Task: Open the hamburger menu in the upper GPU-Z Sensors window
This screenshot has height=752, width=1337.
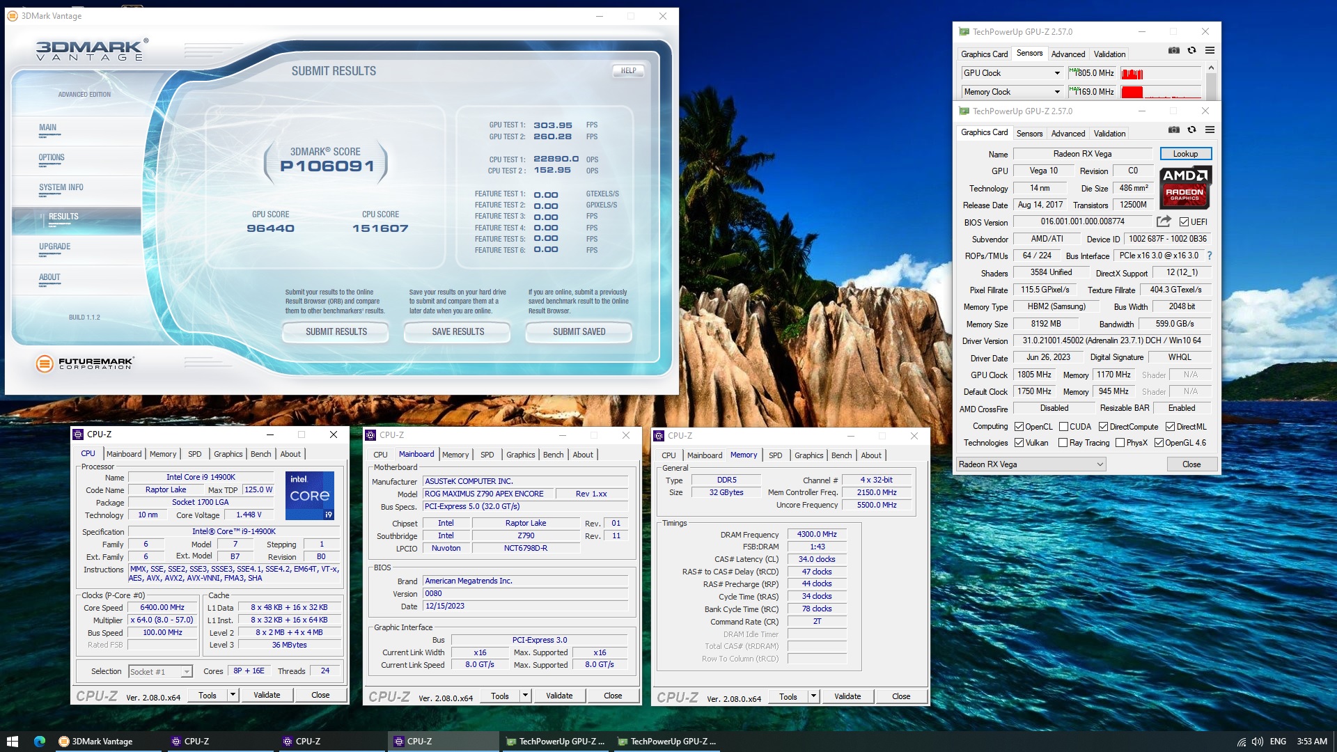Action: [x=1210, y=51]
